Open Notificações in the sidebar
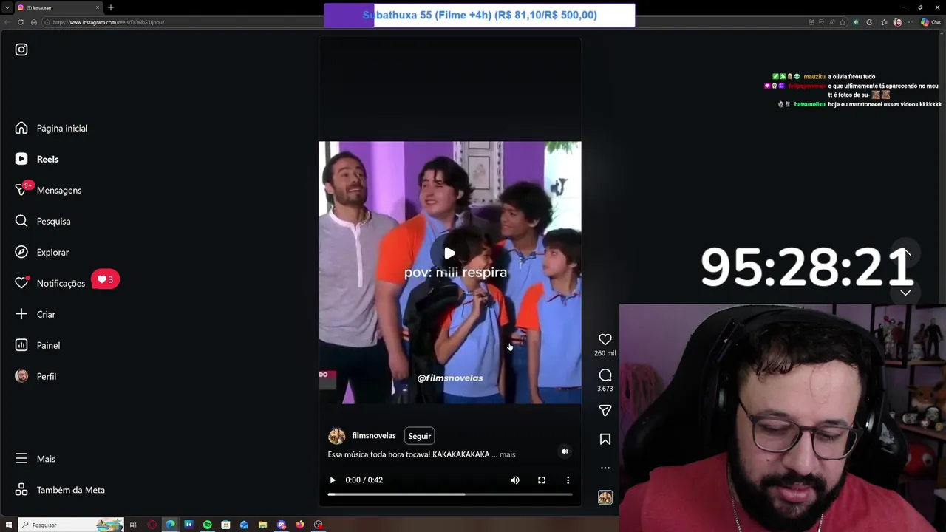Screen dimensions: 946x532 click(x=50, y=283)
